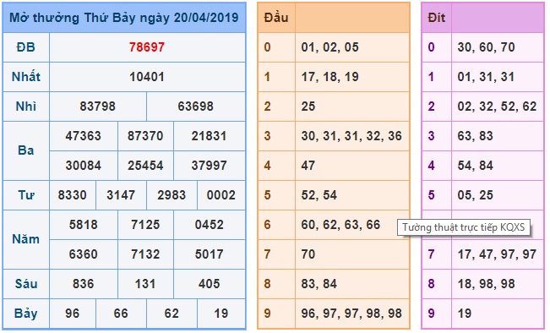
Task: Click the number 131 in the Sáu row
Action: (x=145, y=283)
